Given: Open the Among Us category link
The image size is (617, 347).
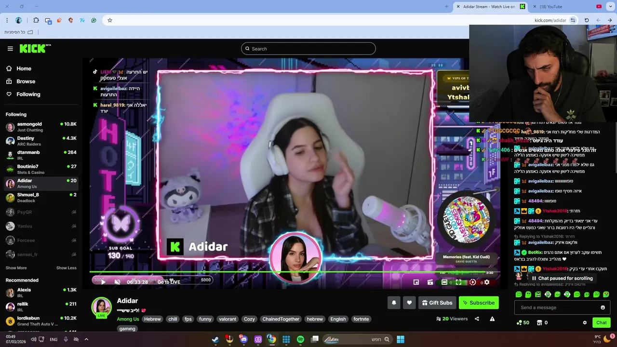Looking at the screenshot, I should pyautogui.click(x=128, y=319).
